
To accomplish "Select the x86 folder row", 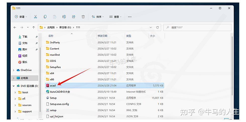I will 105,79.
